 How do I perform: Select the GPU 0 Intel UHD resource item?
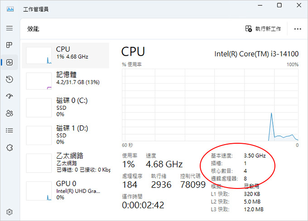pos(65,191)
